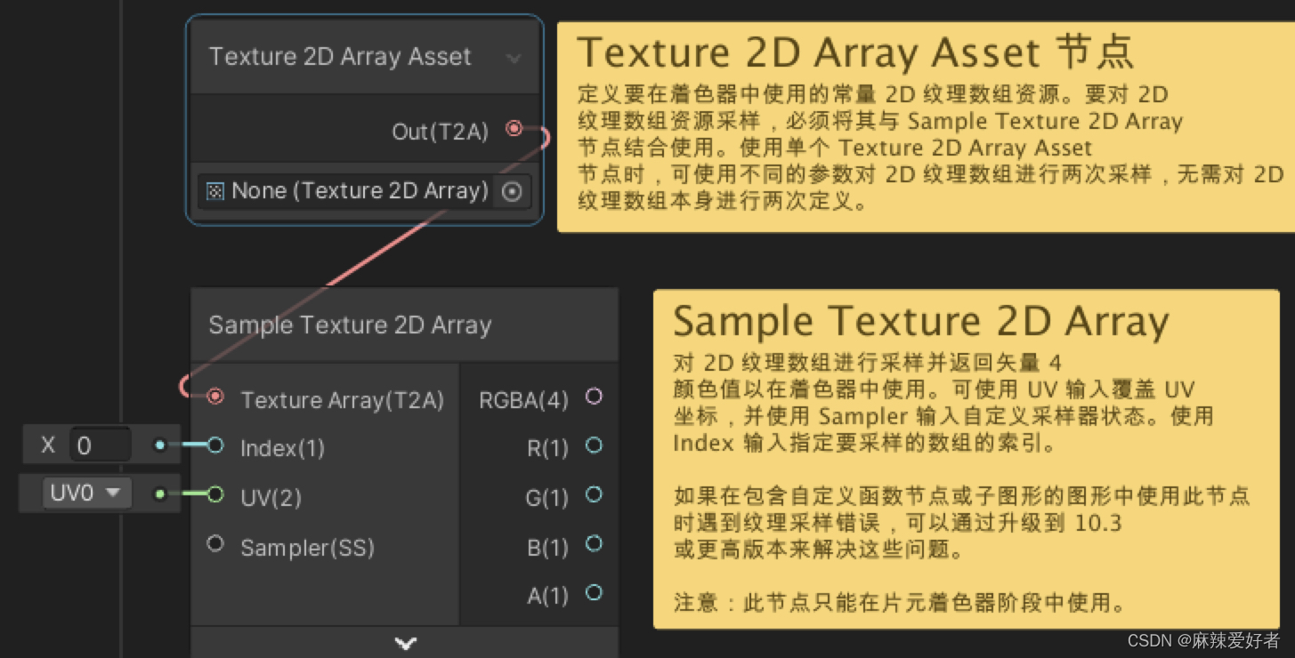Viewport: 1295px width, 658px height.
Task: Click the Sampler(SS) label
Action: coord(307,548)
